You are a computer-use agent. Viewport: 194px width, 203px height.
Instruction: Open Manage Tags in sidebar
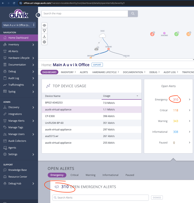pos(16,127)
